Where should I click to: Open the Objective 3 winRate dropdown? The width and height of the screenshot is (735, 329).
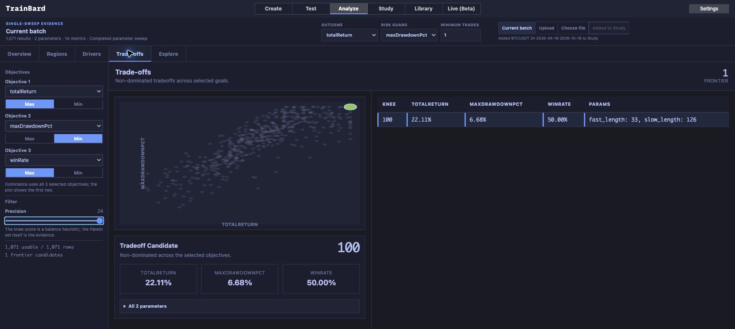click(x=54, y=160)
